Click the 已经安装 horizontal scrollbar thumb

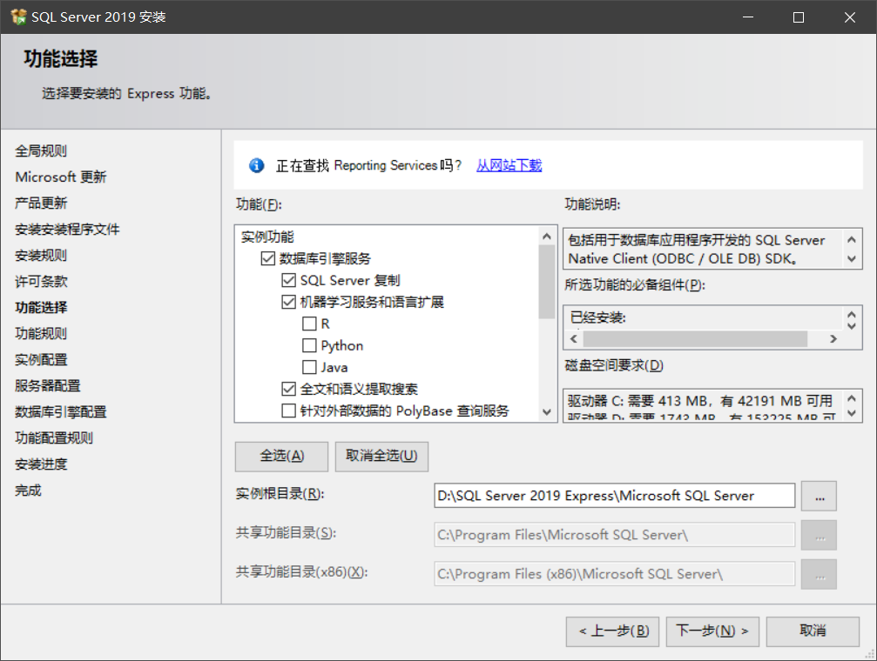(695, 338)
